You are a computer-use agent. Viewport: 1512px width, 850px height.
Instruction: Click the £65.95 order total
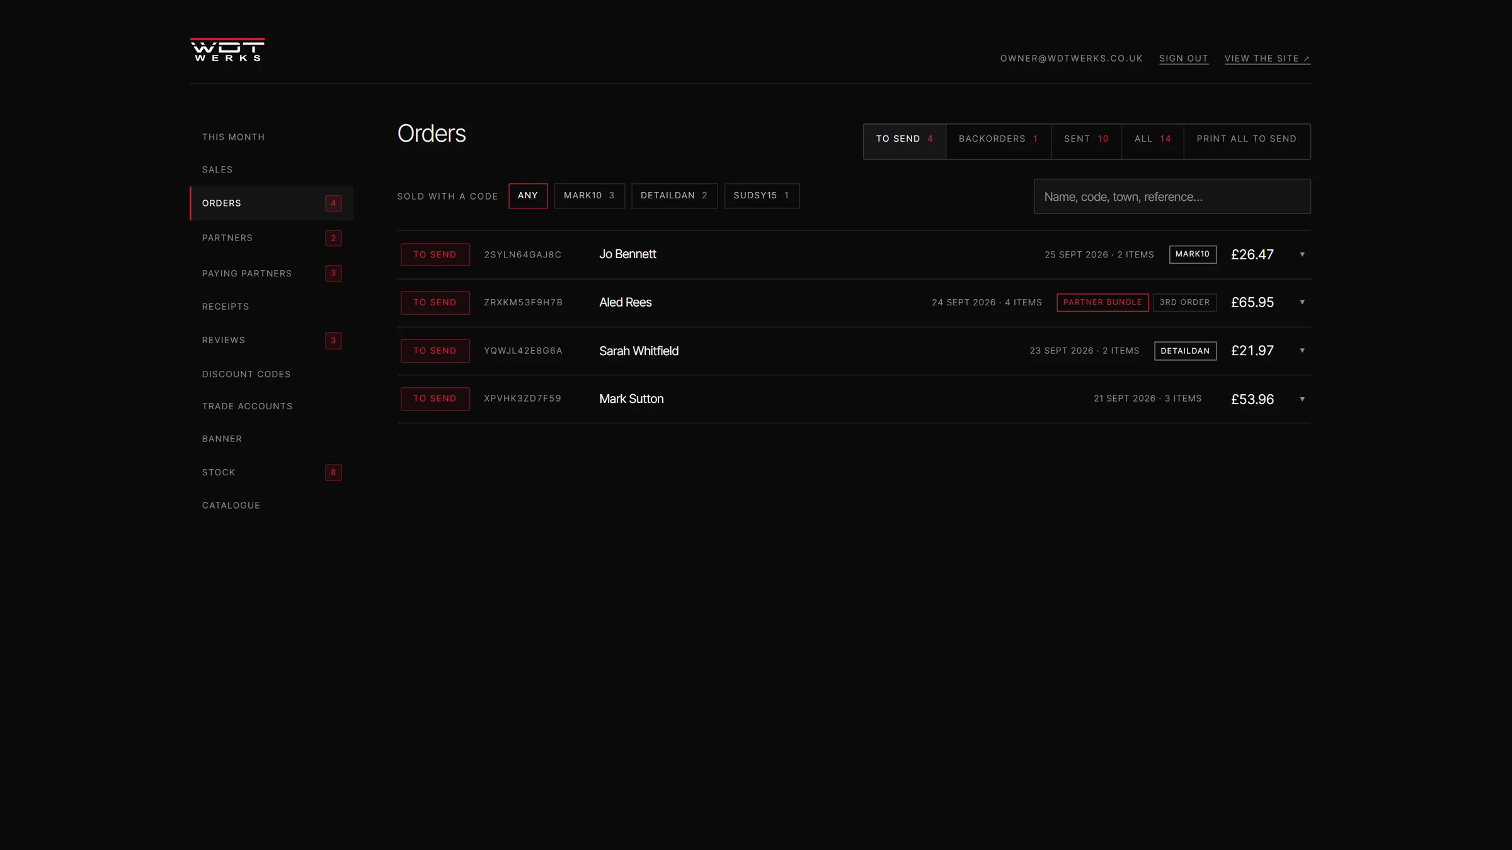(x=1252, y=302)
